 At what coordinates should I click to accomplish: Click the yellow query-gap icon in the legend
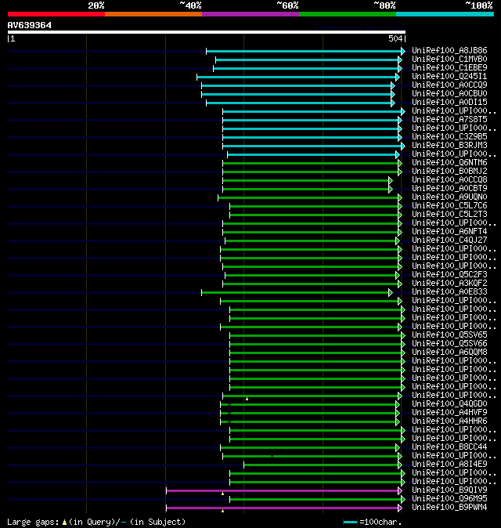[x=64, y=523]
